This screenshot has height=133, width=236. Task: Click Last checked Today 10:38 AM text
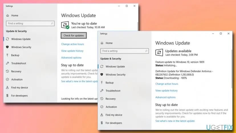88,27
